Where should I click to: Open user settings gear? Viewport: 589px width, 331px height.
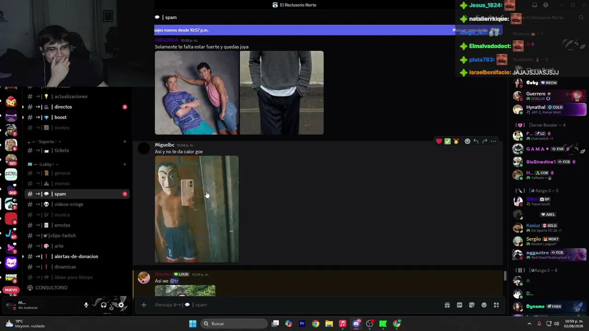pyautogui.click(x=121, y=305)
